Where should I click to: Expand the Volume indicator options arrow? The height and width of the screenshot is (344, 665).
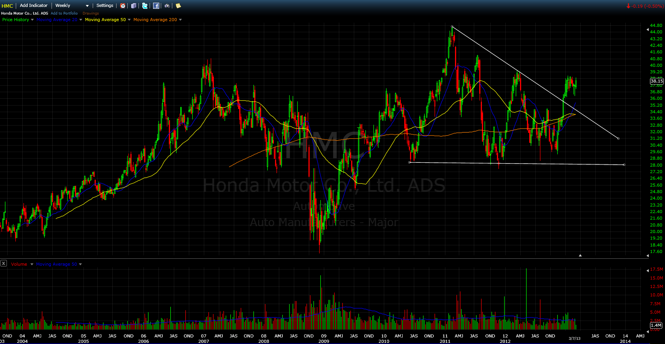[32, 264]
